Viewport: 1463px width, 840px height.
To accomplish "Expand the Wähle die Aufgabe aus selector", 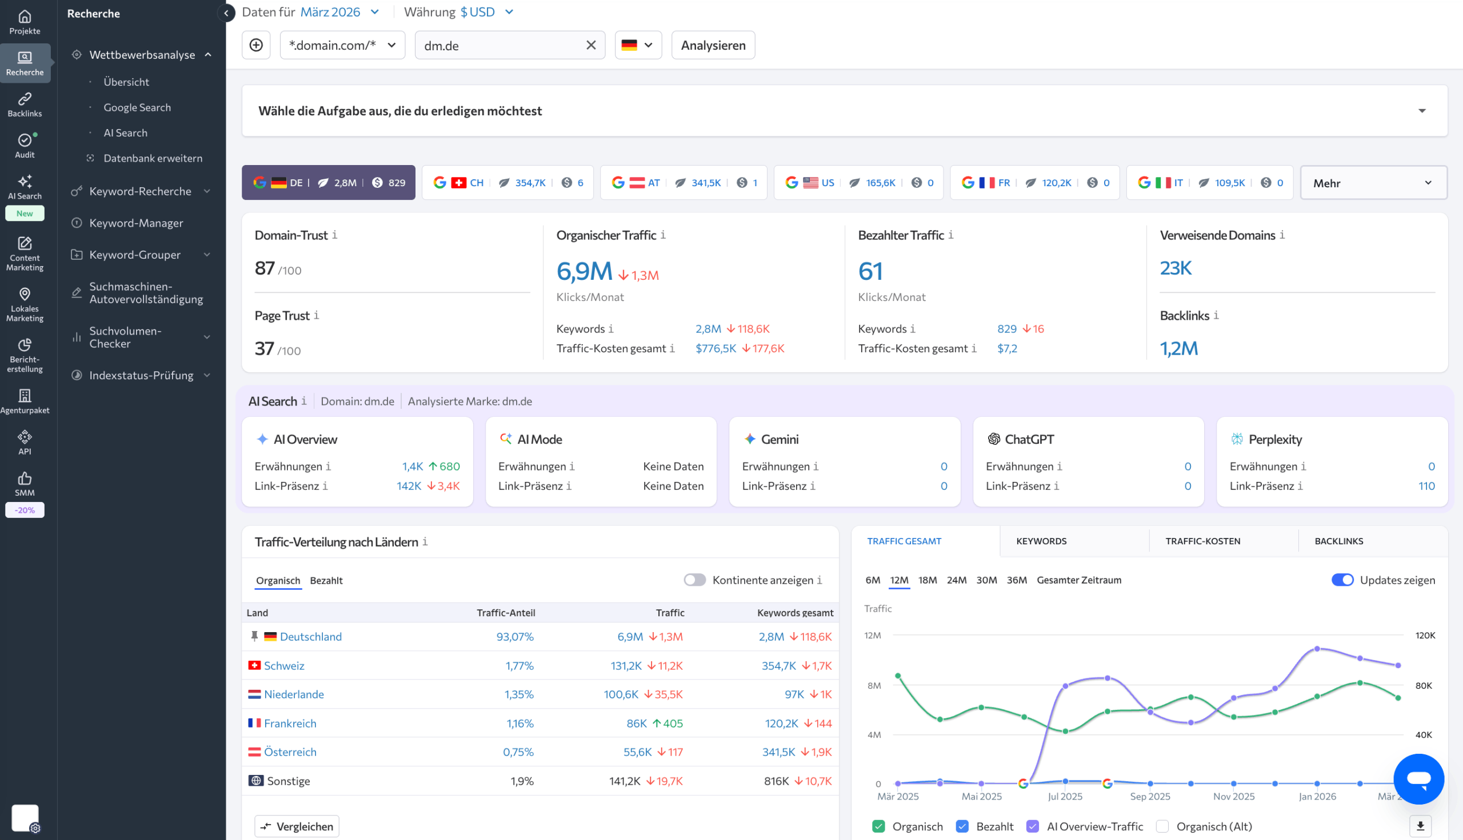I will [1424, 110].
